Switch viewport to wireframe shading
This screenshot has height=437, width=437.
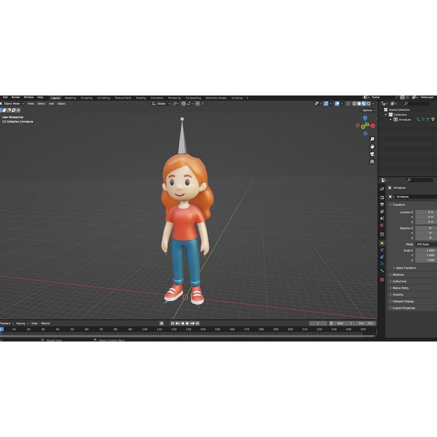(x=354, y=104)
